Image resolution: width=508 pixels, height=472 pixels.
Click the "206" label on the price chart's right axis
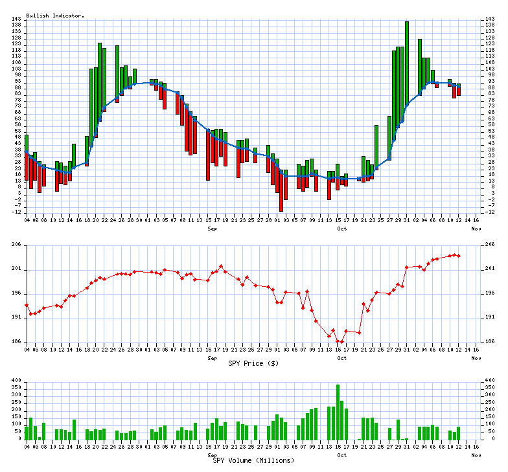pos(489,245)
